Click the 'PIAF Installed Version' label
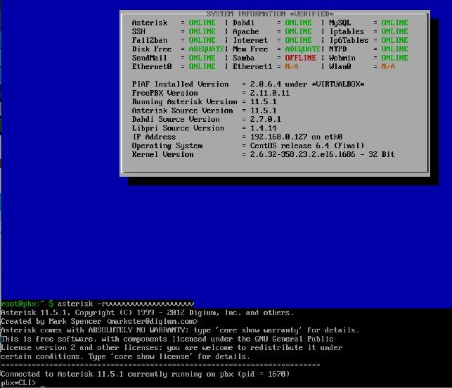 [x=180, y=84]
